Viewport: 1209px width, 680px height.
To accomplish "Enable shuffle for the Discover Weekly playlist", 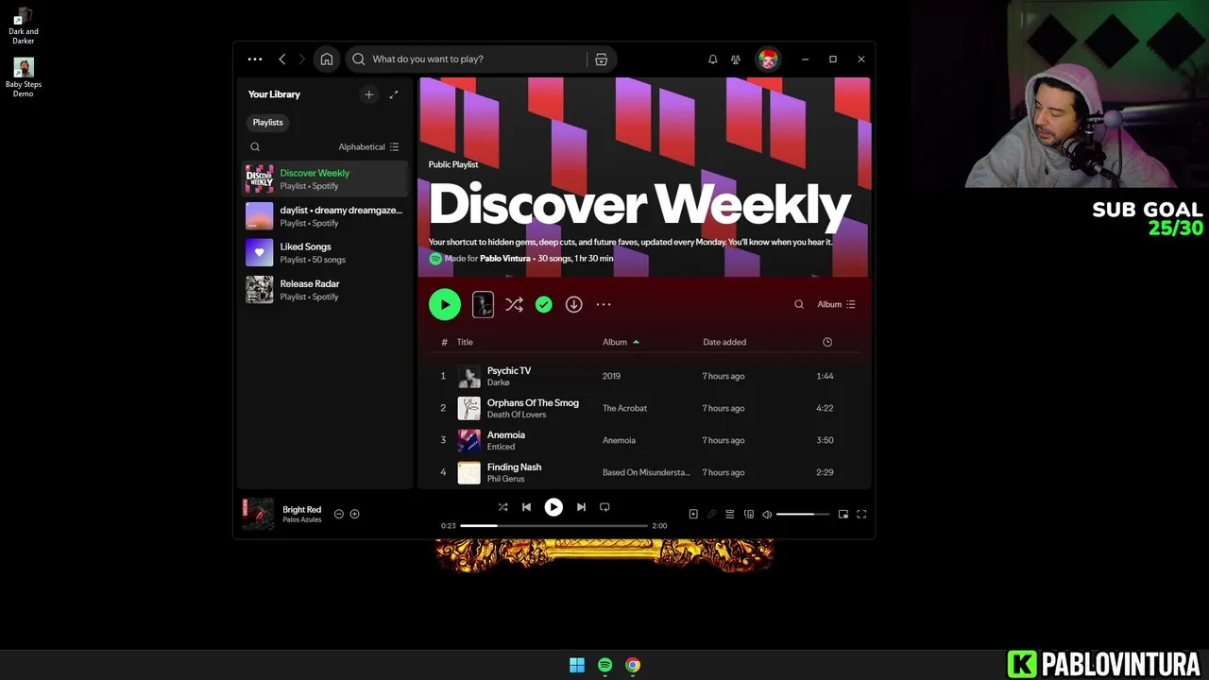I will pyautogui.click(x=514, y=304).
